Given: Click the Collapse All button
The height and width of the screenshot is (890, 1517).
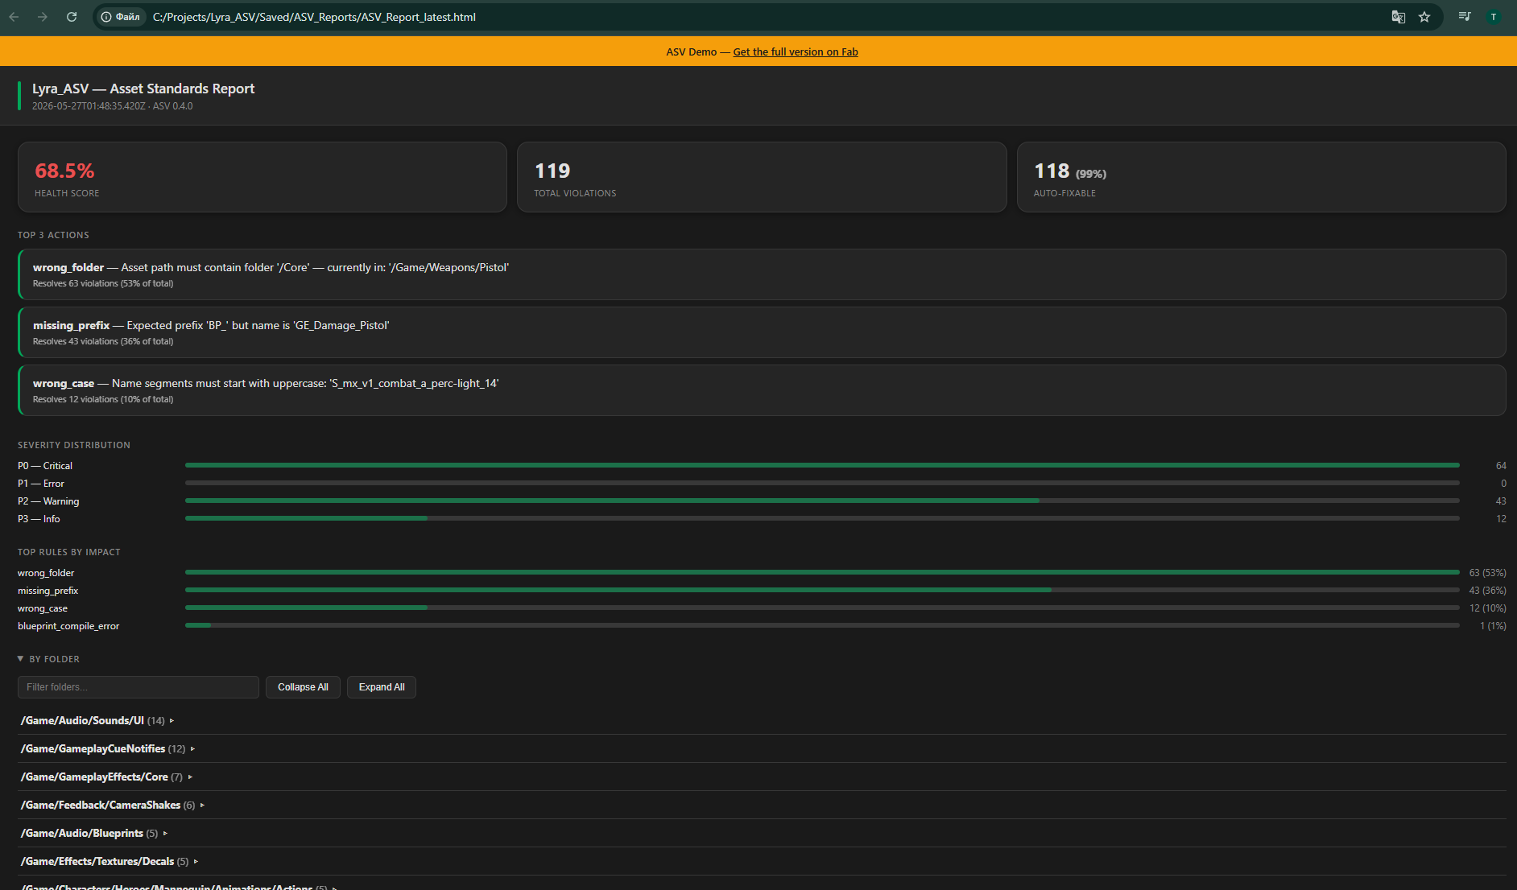Looking at the screenshot, I should [303, 687].
